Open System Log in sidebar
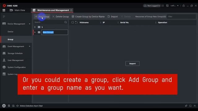Viewport: 198px width, 111px height. point(12,74)
